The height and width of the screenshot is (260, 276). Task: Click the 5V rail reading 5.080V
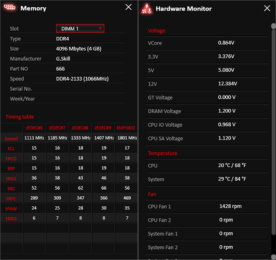pyautogui.click(x=226, y=70)
